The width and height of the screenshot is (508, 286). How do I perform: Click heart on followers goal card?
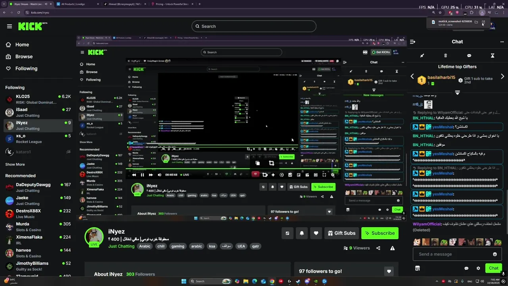[x=389, y=271]
